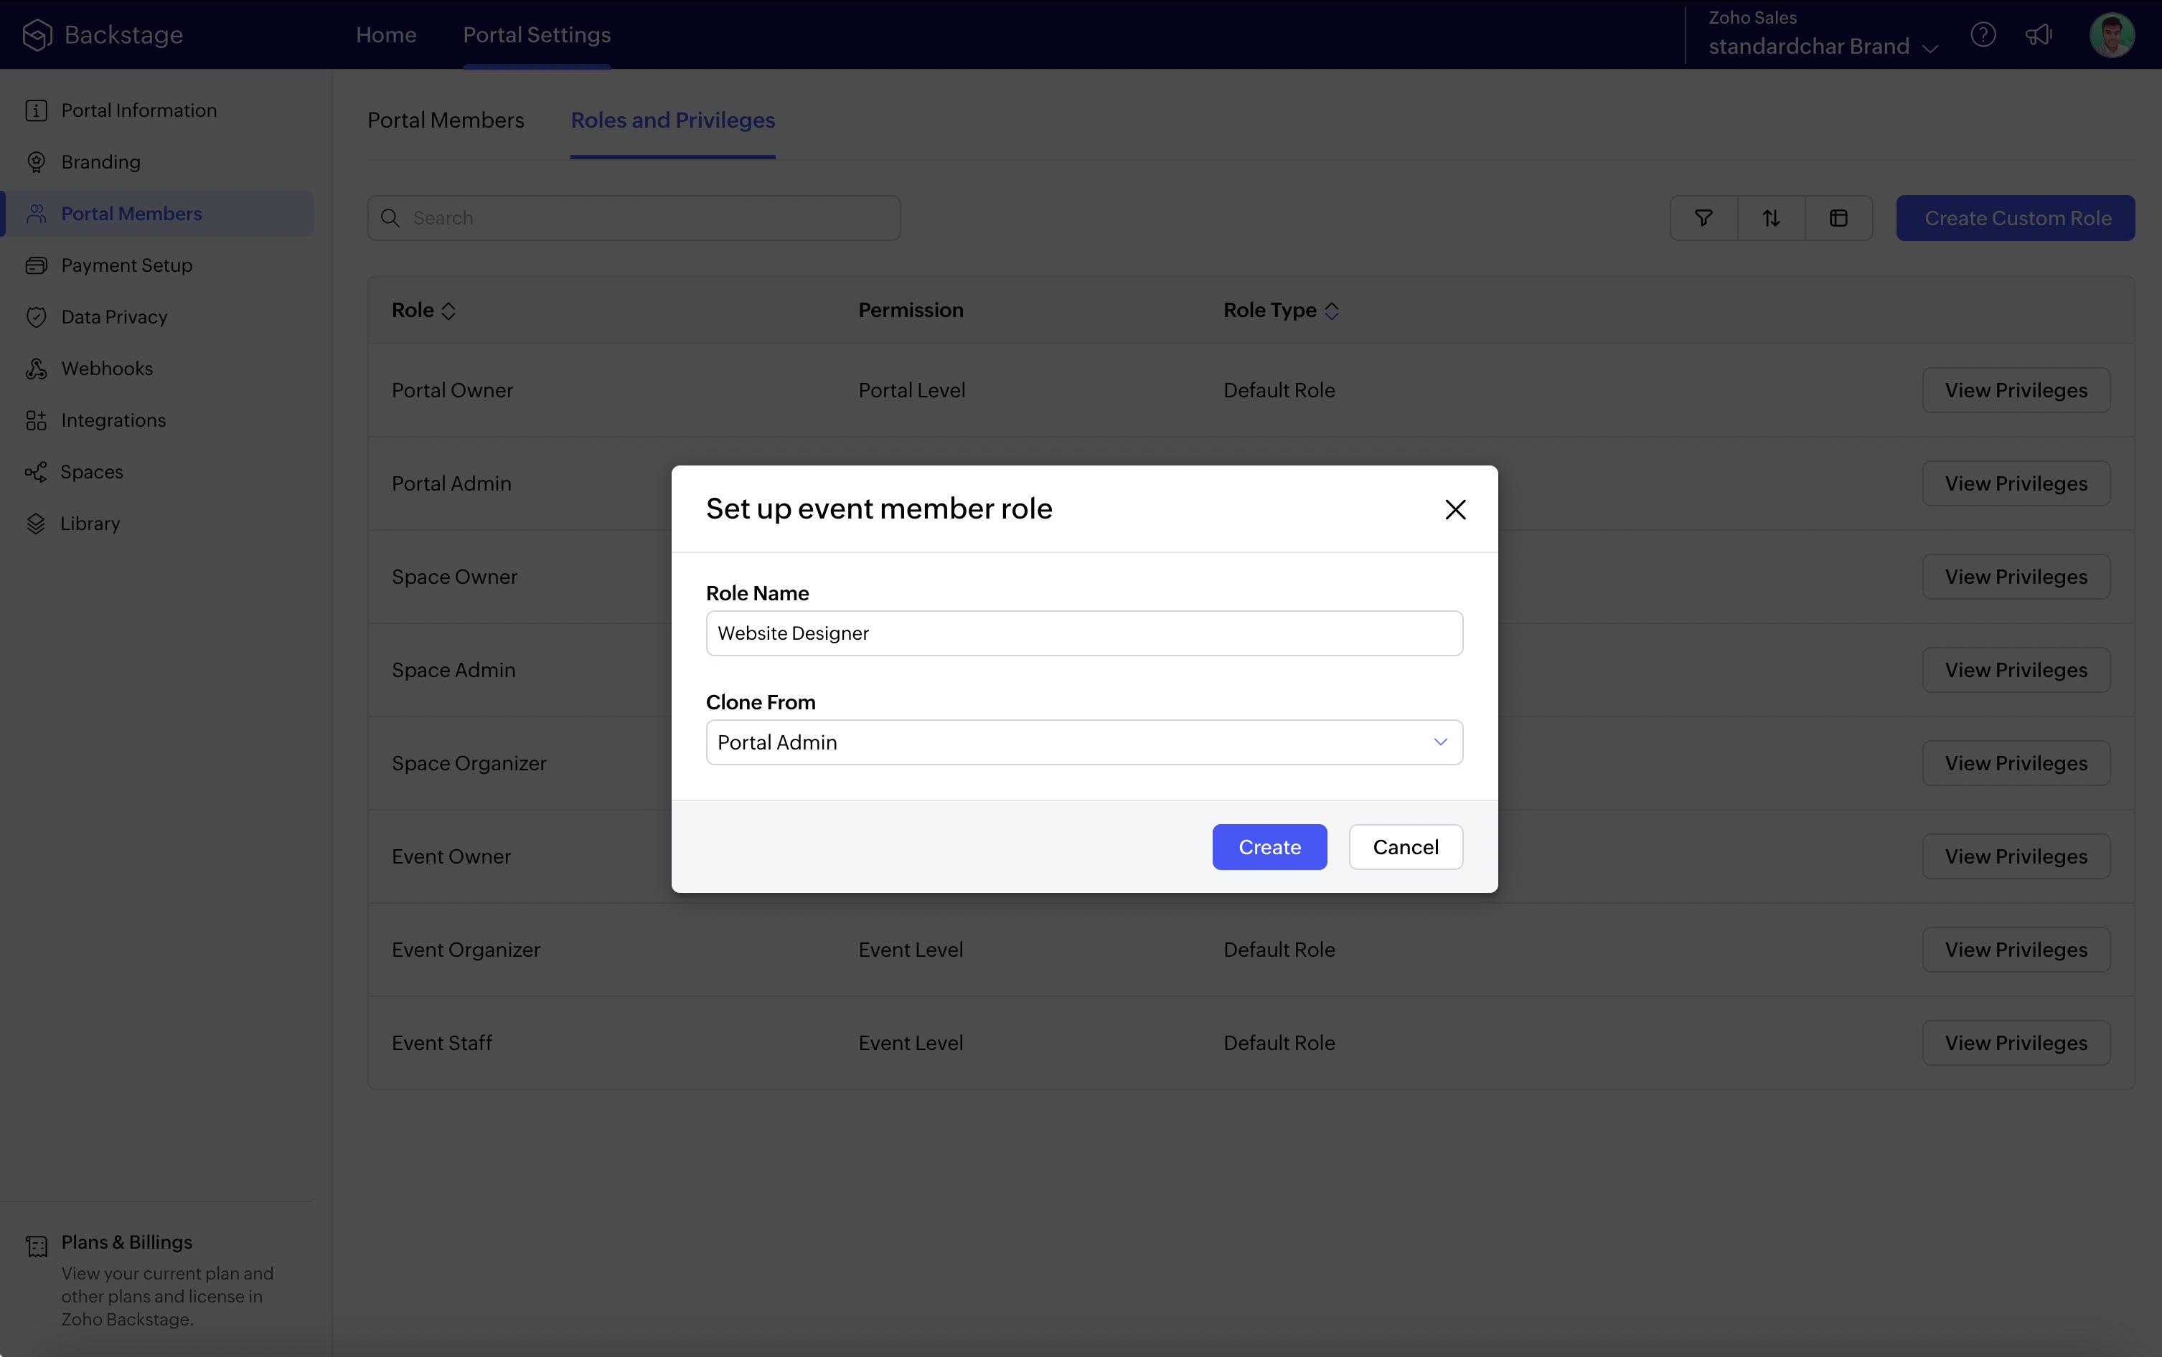
Task: Click Event Level for Event Staff
Action: [911, 1043]
